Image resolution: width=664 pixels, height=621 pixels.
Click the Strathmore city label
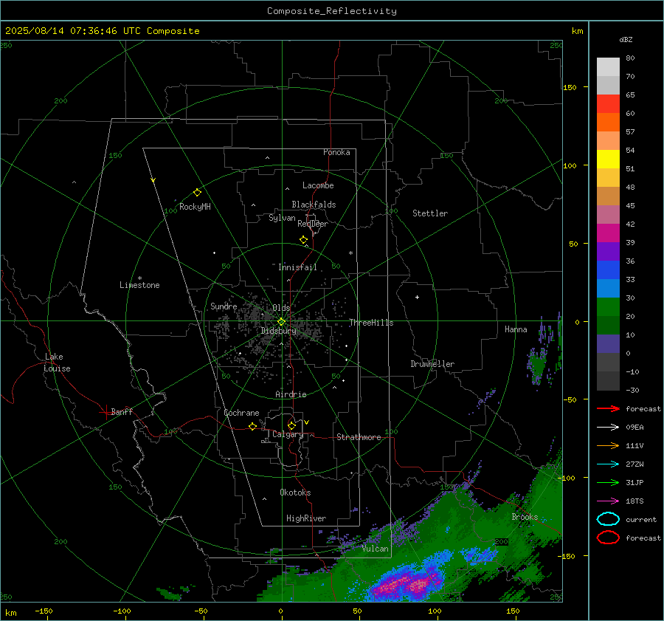pyautogui.click(x=359, y=437)
